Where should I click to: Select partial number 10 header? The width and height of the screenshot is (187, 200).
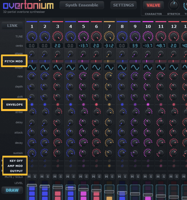click(148, 26)
